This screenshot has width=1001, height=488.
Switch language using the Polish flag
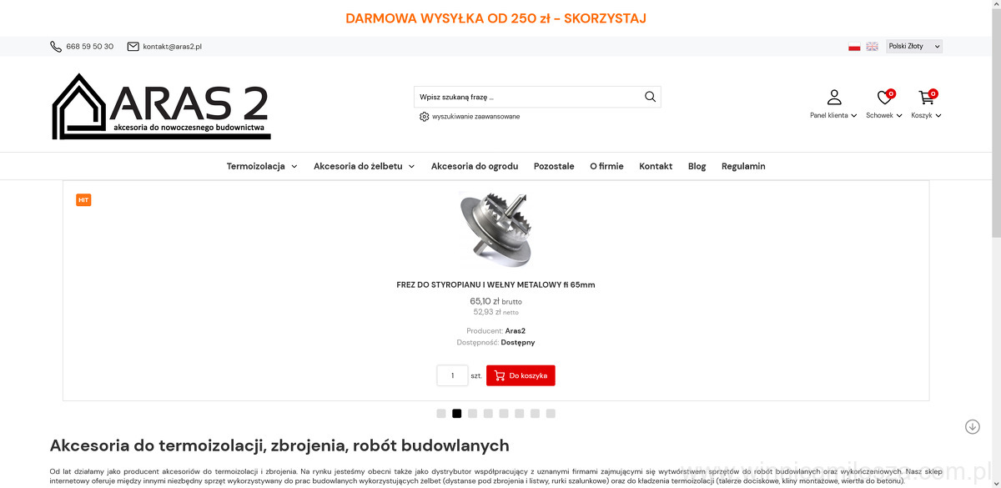(854, 47)
